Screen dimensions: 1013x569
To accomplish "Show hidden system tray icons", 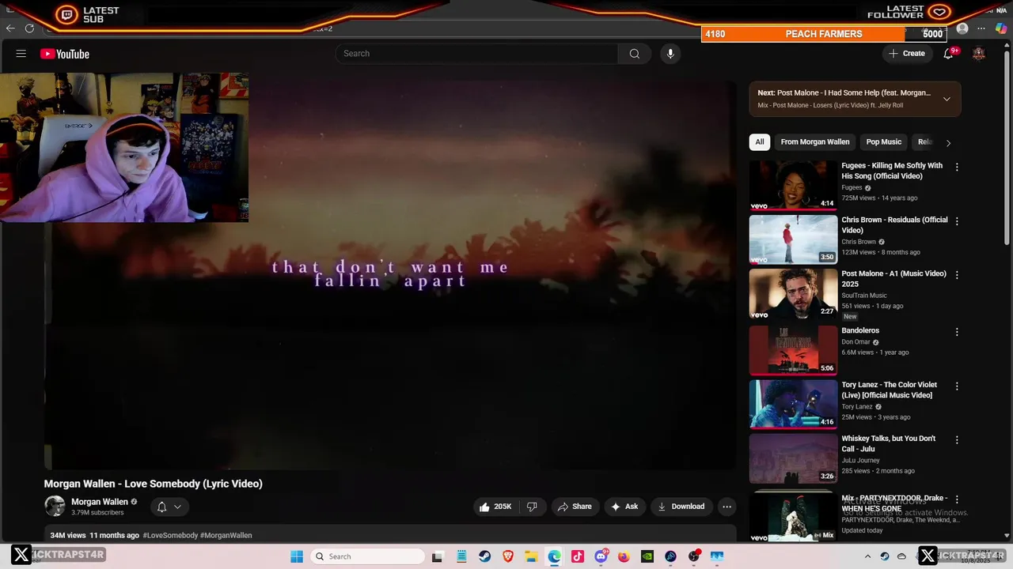I will point(867,556).
